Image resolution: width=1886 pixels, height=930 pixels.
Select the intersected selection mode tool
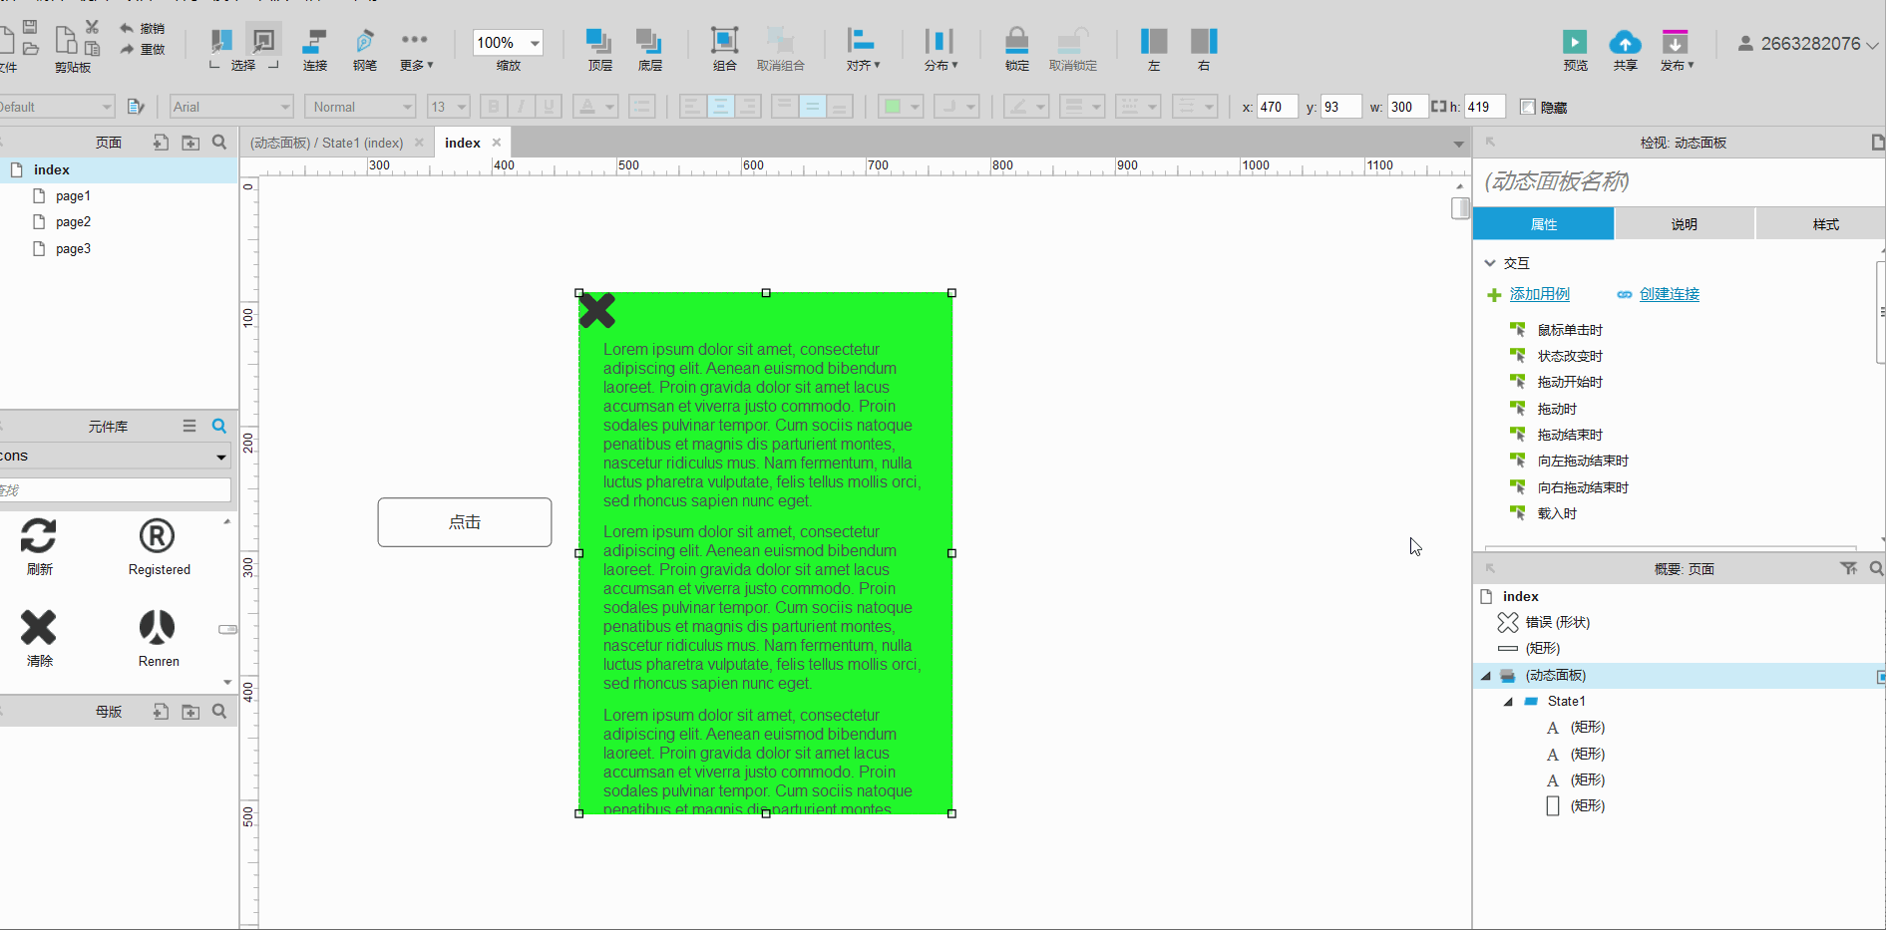221,41
